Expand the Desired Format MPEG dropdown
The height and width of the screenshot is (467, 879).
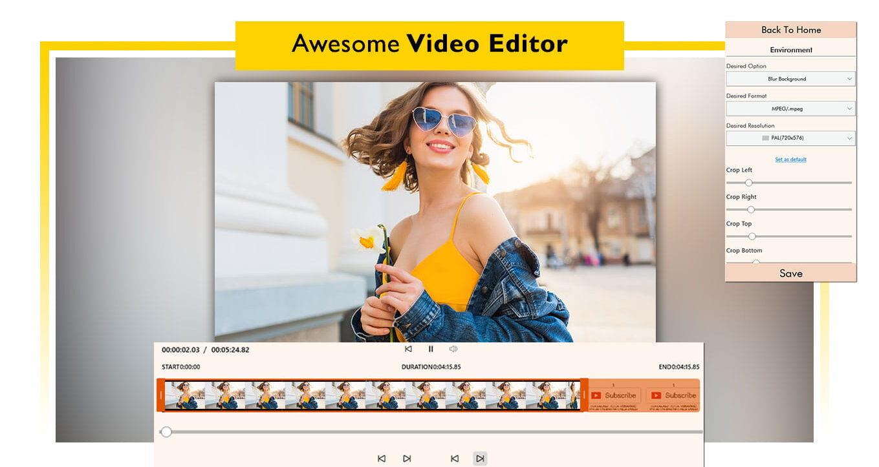tap(790, 109)
